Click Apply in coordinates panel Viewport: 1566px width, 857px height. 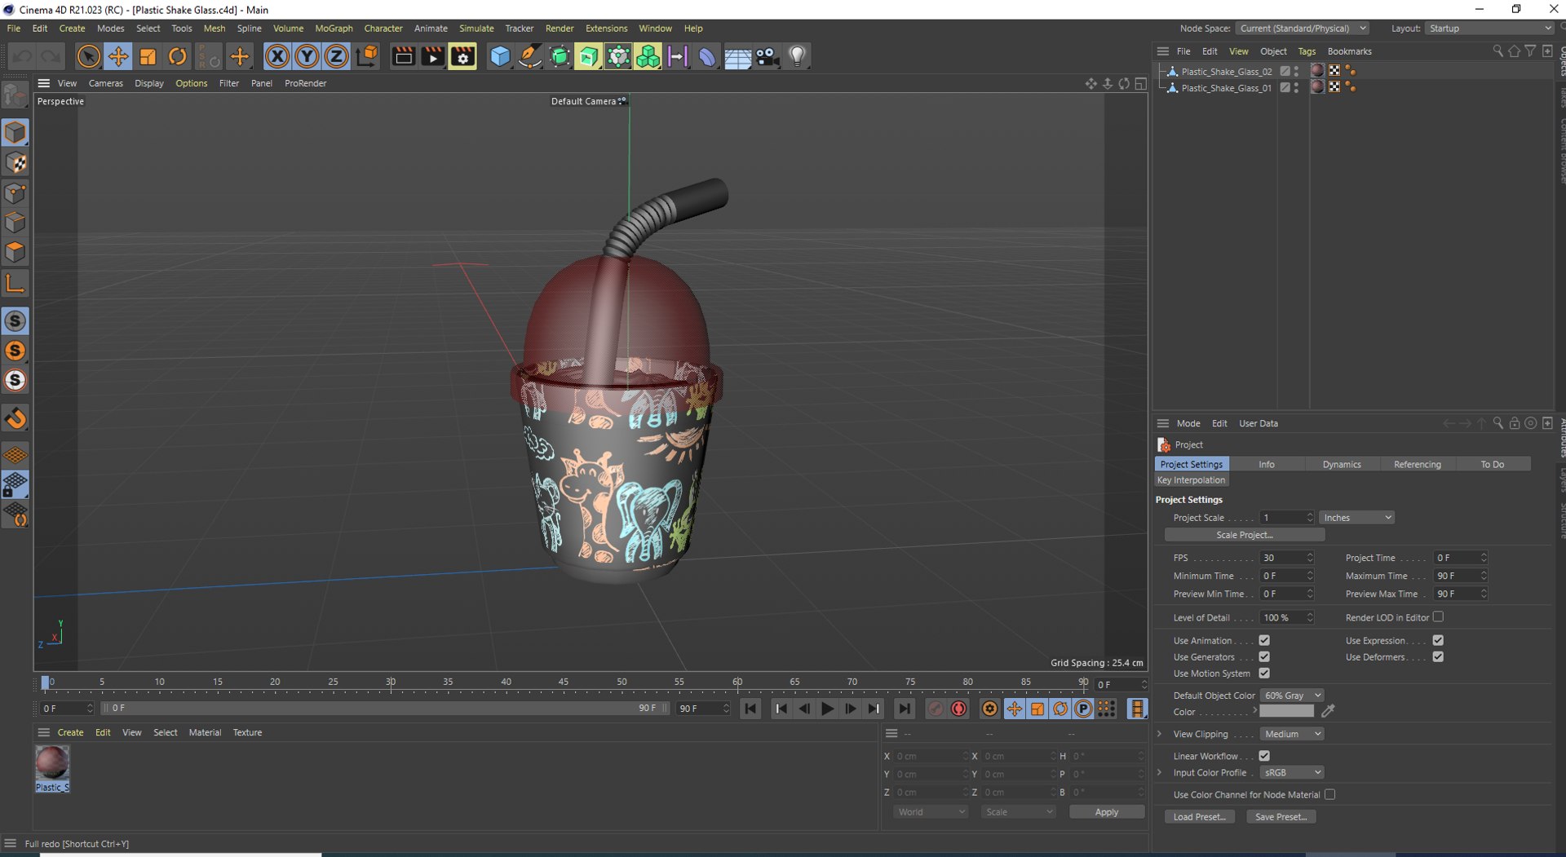[1106, 812]
